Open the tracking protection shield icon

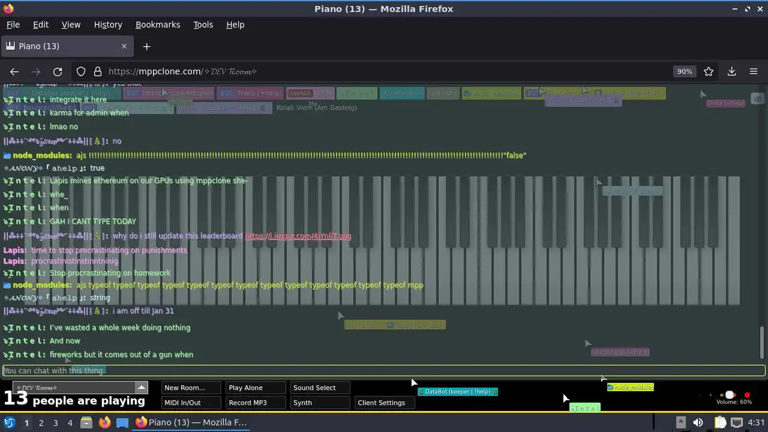pyautogui.click(x=81, y=71)
